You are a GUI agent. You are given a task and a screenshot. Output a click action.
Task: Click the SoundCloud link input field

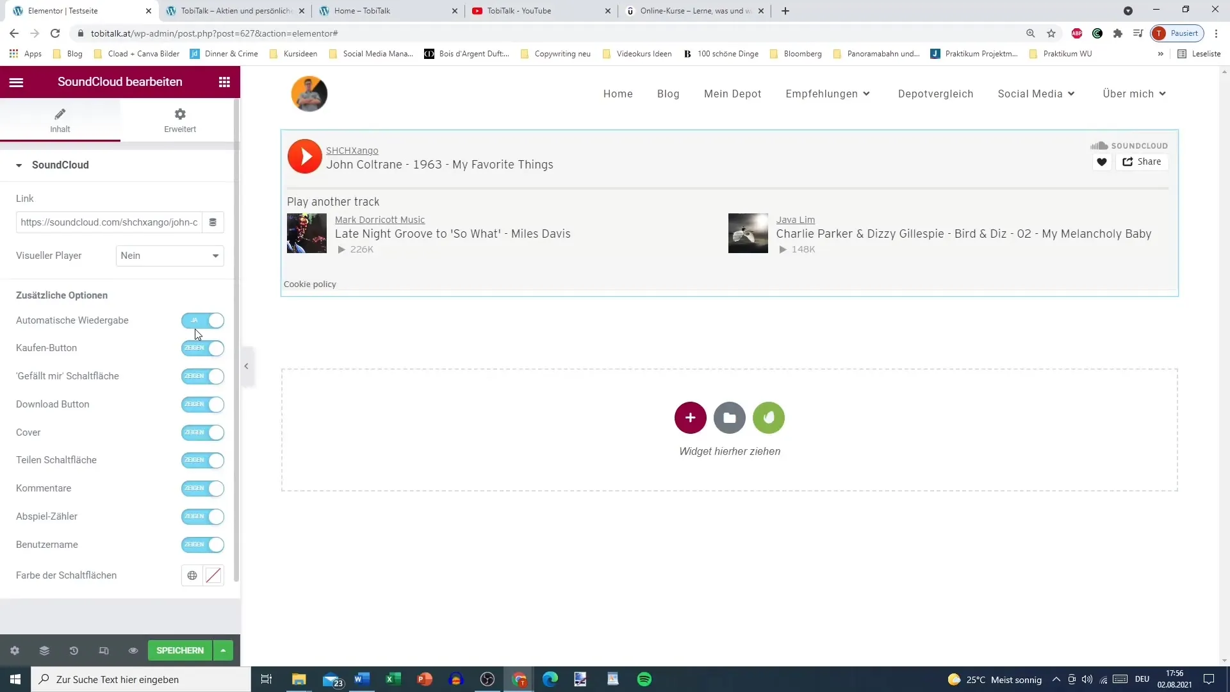tap(109, 222)
